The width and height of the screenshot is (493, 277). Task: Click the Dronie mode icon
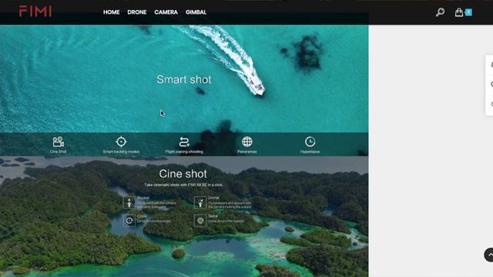pyautogui.click(x=200, y=202)
